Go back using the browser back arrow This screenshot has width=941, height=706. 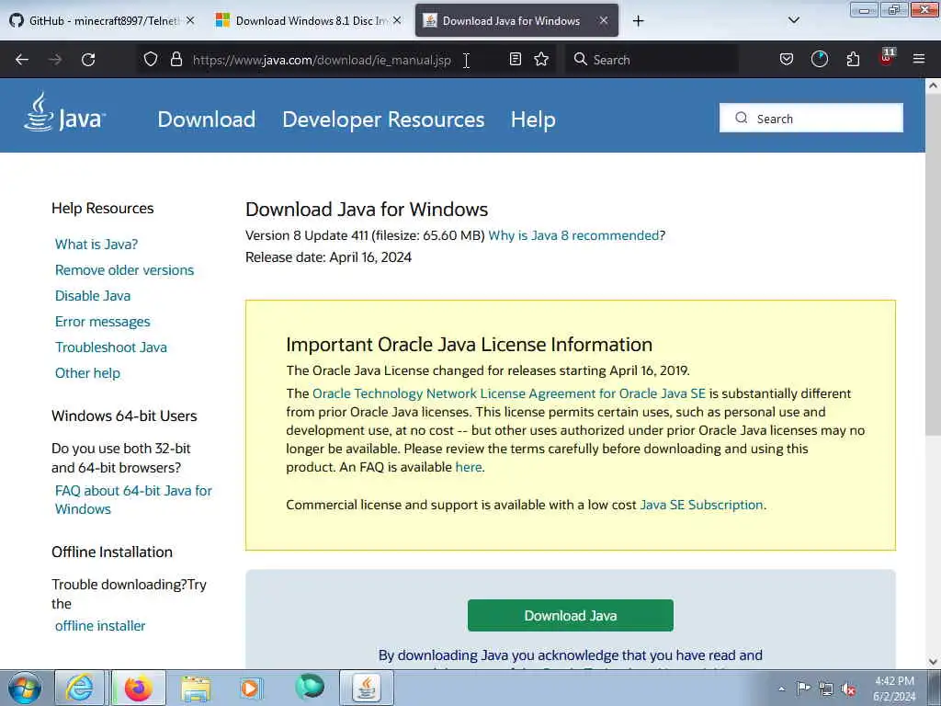(22, 60)
